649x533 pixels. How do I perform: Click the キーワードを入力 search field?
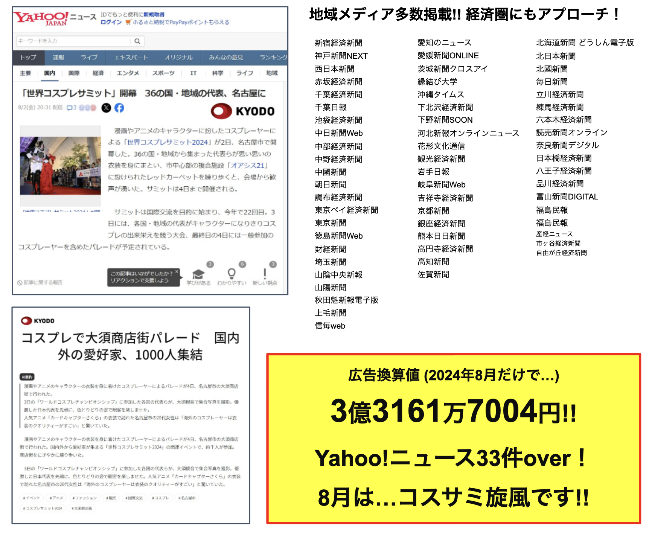pyautogui.click(x=73, y=41)
